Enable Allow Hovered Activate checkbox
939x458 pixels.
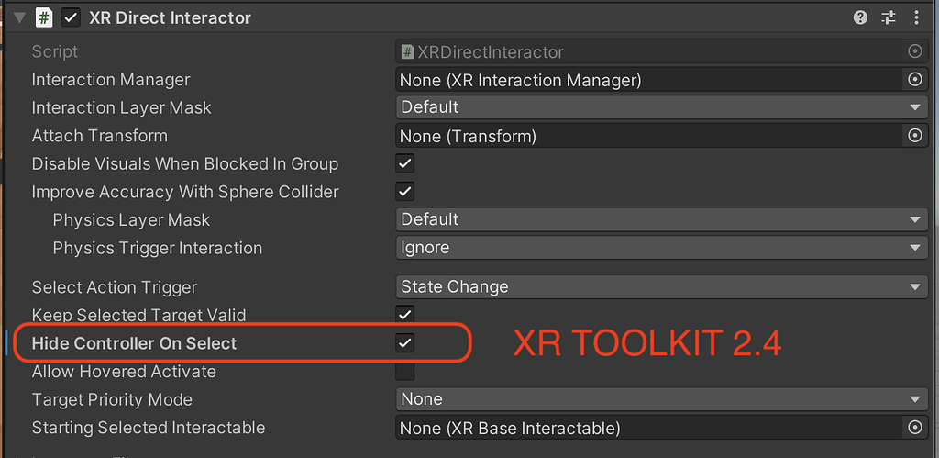(x=404, y=372)
